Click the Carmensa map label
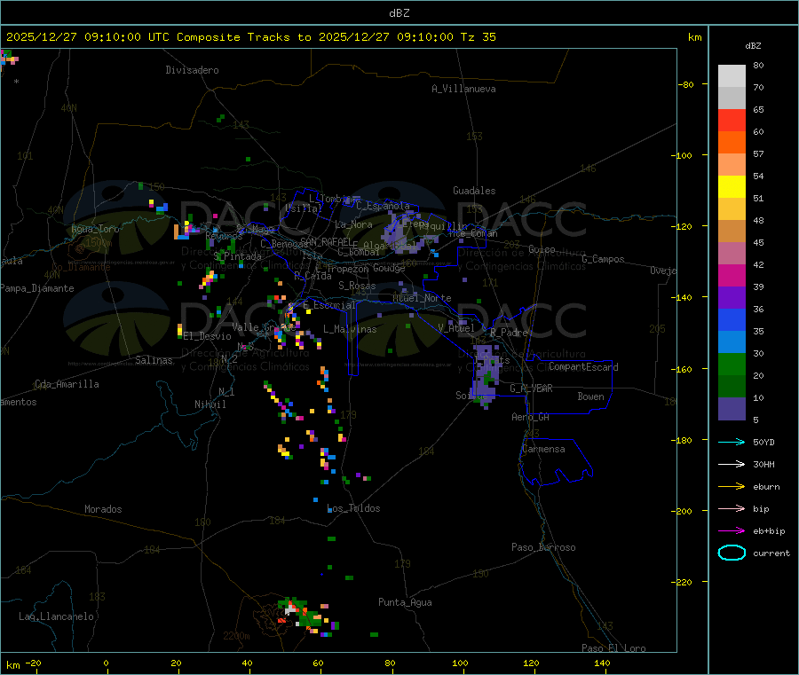 543,449
